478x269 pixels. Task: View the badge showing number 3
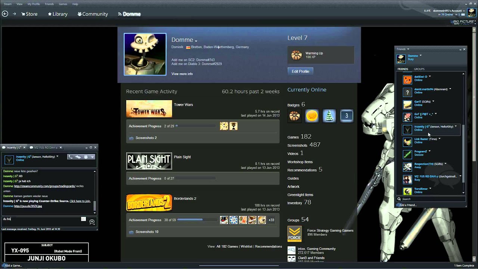[x=347, y=116]
